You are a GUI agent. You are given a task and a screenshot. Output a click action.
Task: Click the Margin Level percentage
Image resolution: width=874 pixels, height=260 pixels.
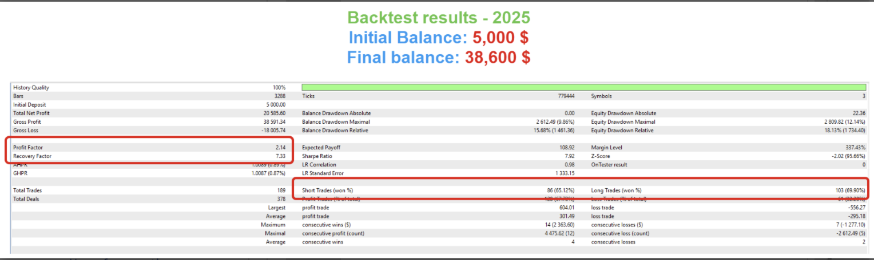tap(856, 148)
